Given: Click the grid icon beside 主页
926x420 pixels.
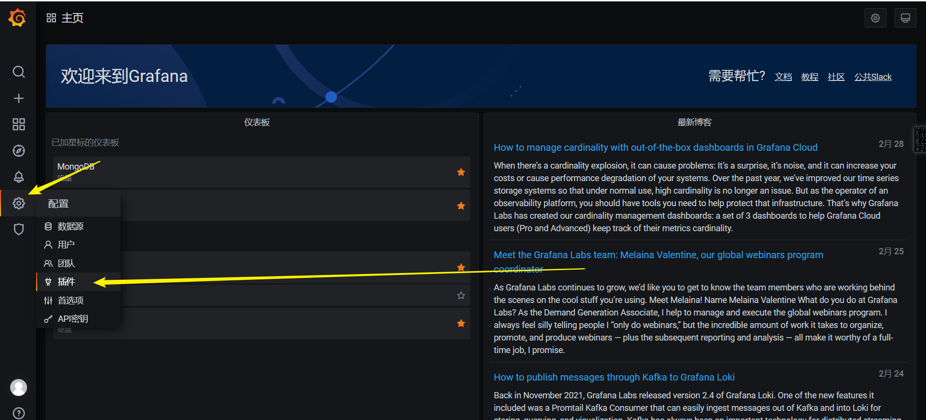Looking at the screenshot, I should (x=51, y=18).
